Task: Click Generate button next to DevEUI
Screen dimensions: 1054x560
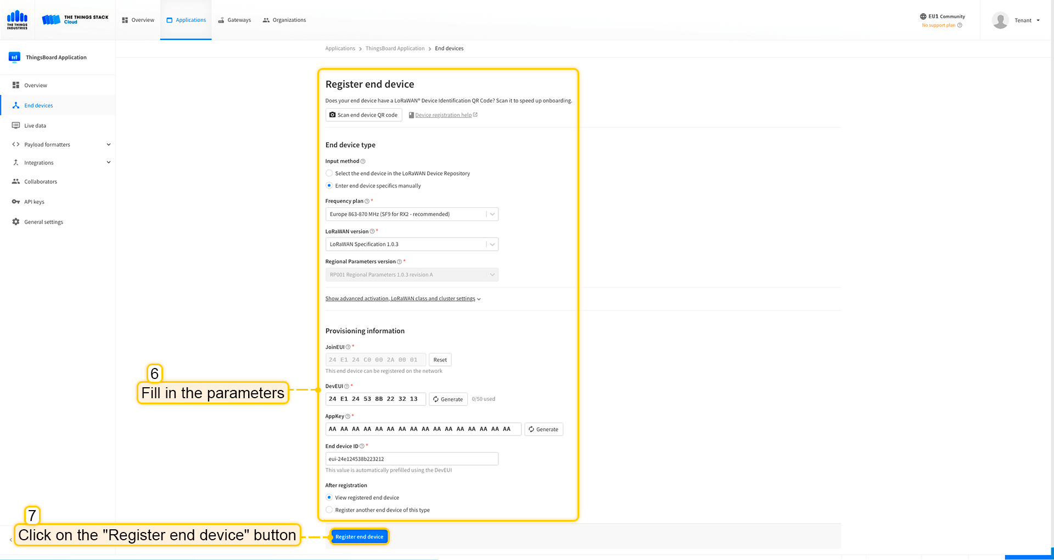Action: (448, 399)
